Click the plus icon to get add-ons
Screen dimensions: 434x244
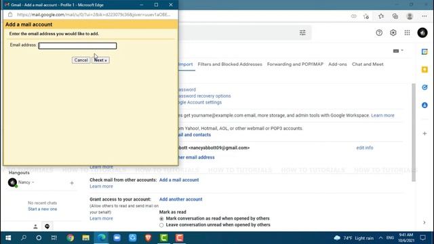(425, 134)
